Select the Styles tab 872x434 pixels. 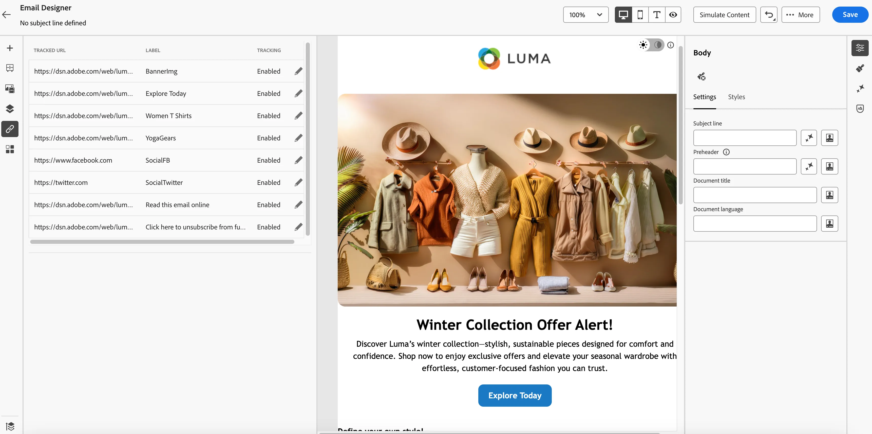click(x=736, y=97)
